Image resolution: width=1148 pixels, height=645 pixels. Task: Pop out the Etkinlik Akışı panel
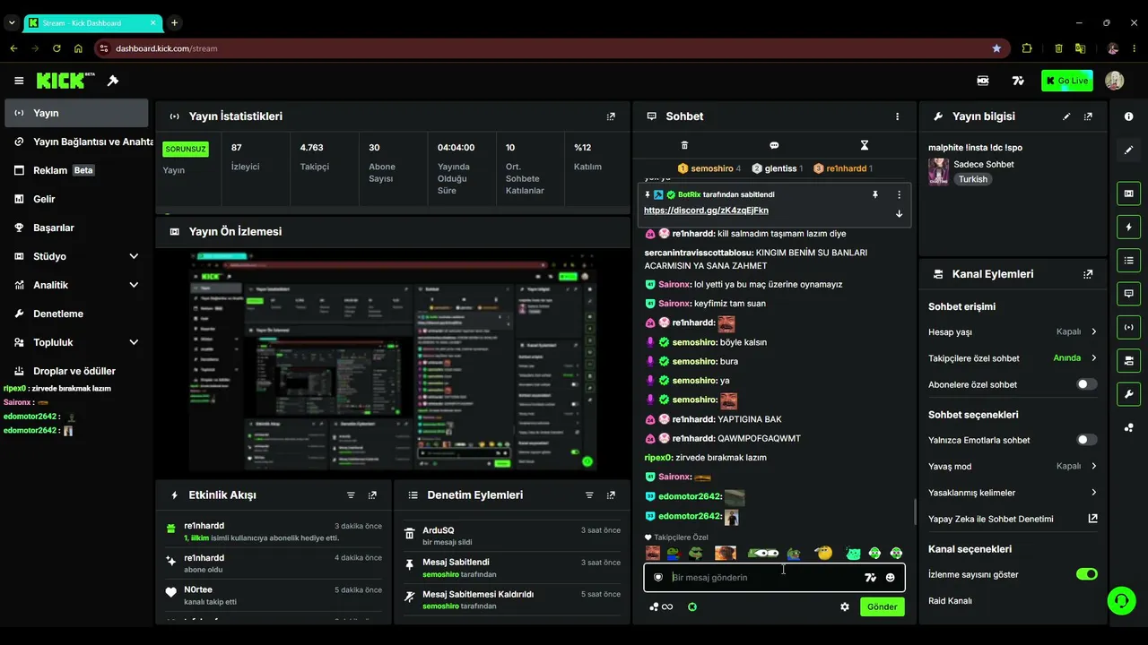coord(372,495)
